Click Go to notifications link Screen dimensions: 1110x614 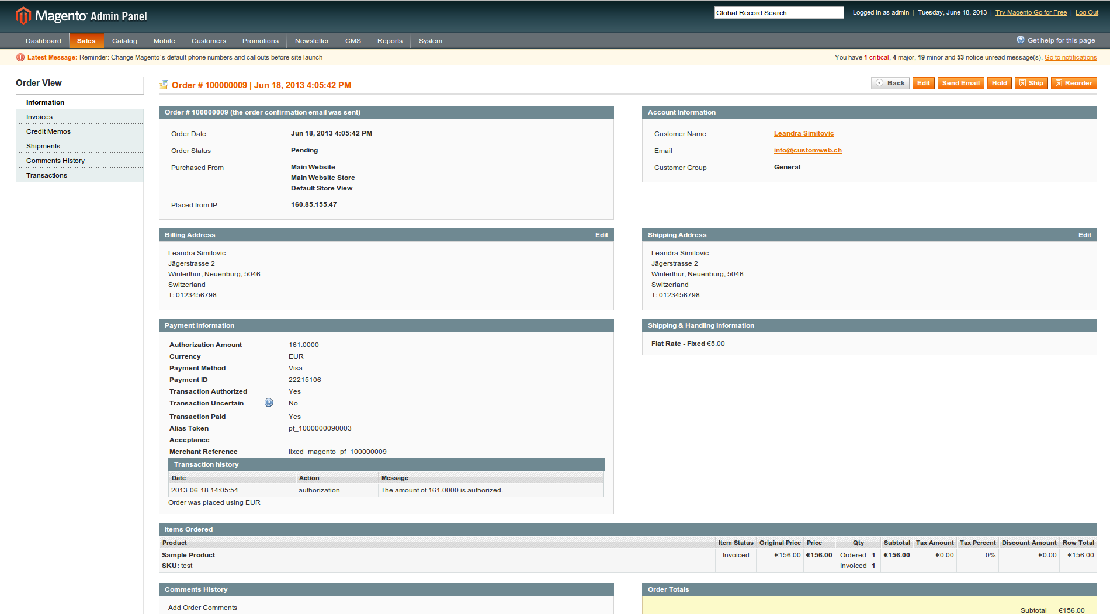[x=1070, y=57]
